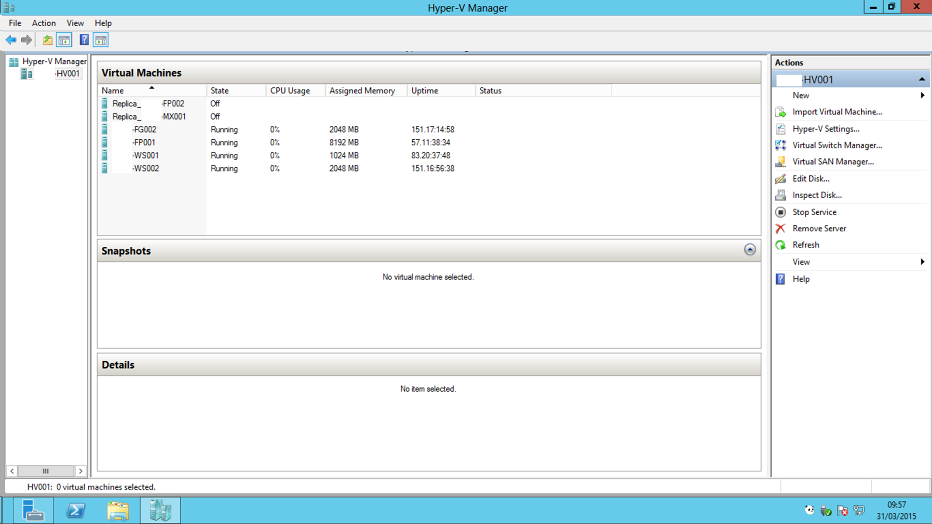Open help from the toolbar question mark
The image size is (932, 524).
pos(84,40)
